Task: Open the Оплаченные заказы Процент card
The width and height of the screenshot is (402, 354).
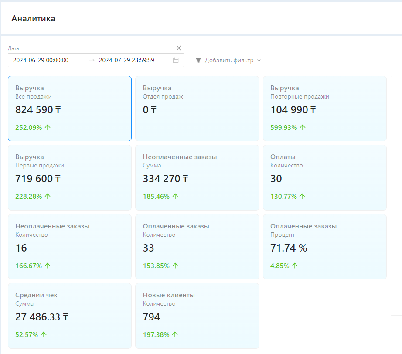Action: [x=324, y=246]
